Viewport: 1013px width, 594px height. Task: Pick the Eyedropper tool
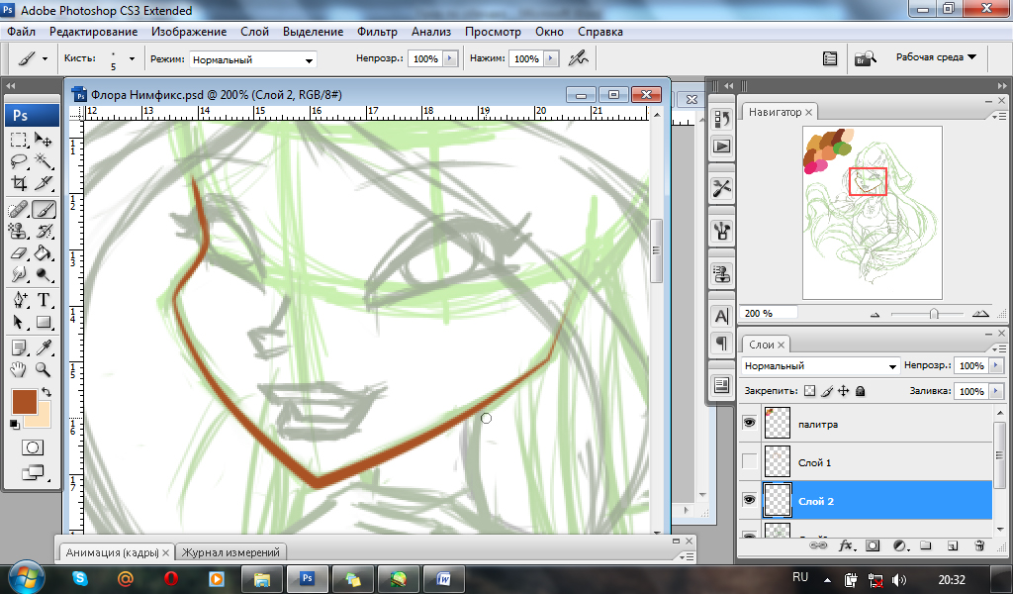(x=44, y=347)
